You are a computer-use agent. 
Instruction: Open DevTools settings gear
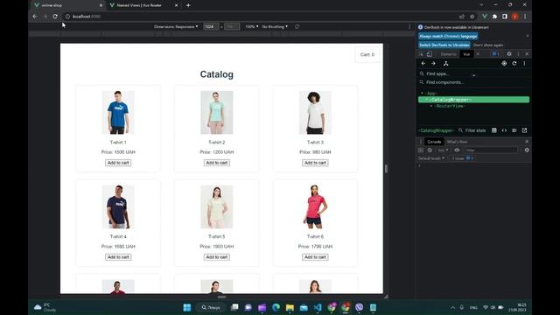pyautogui.click(x=509, y=54)
